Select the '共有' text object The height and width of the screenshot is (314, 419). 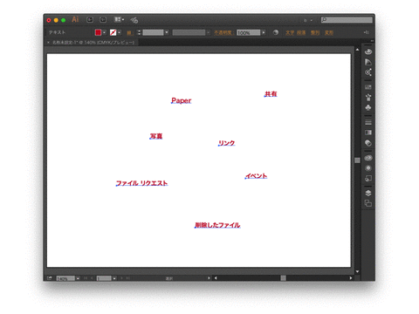271,94
